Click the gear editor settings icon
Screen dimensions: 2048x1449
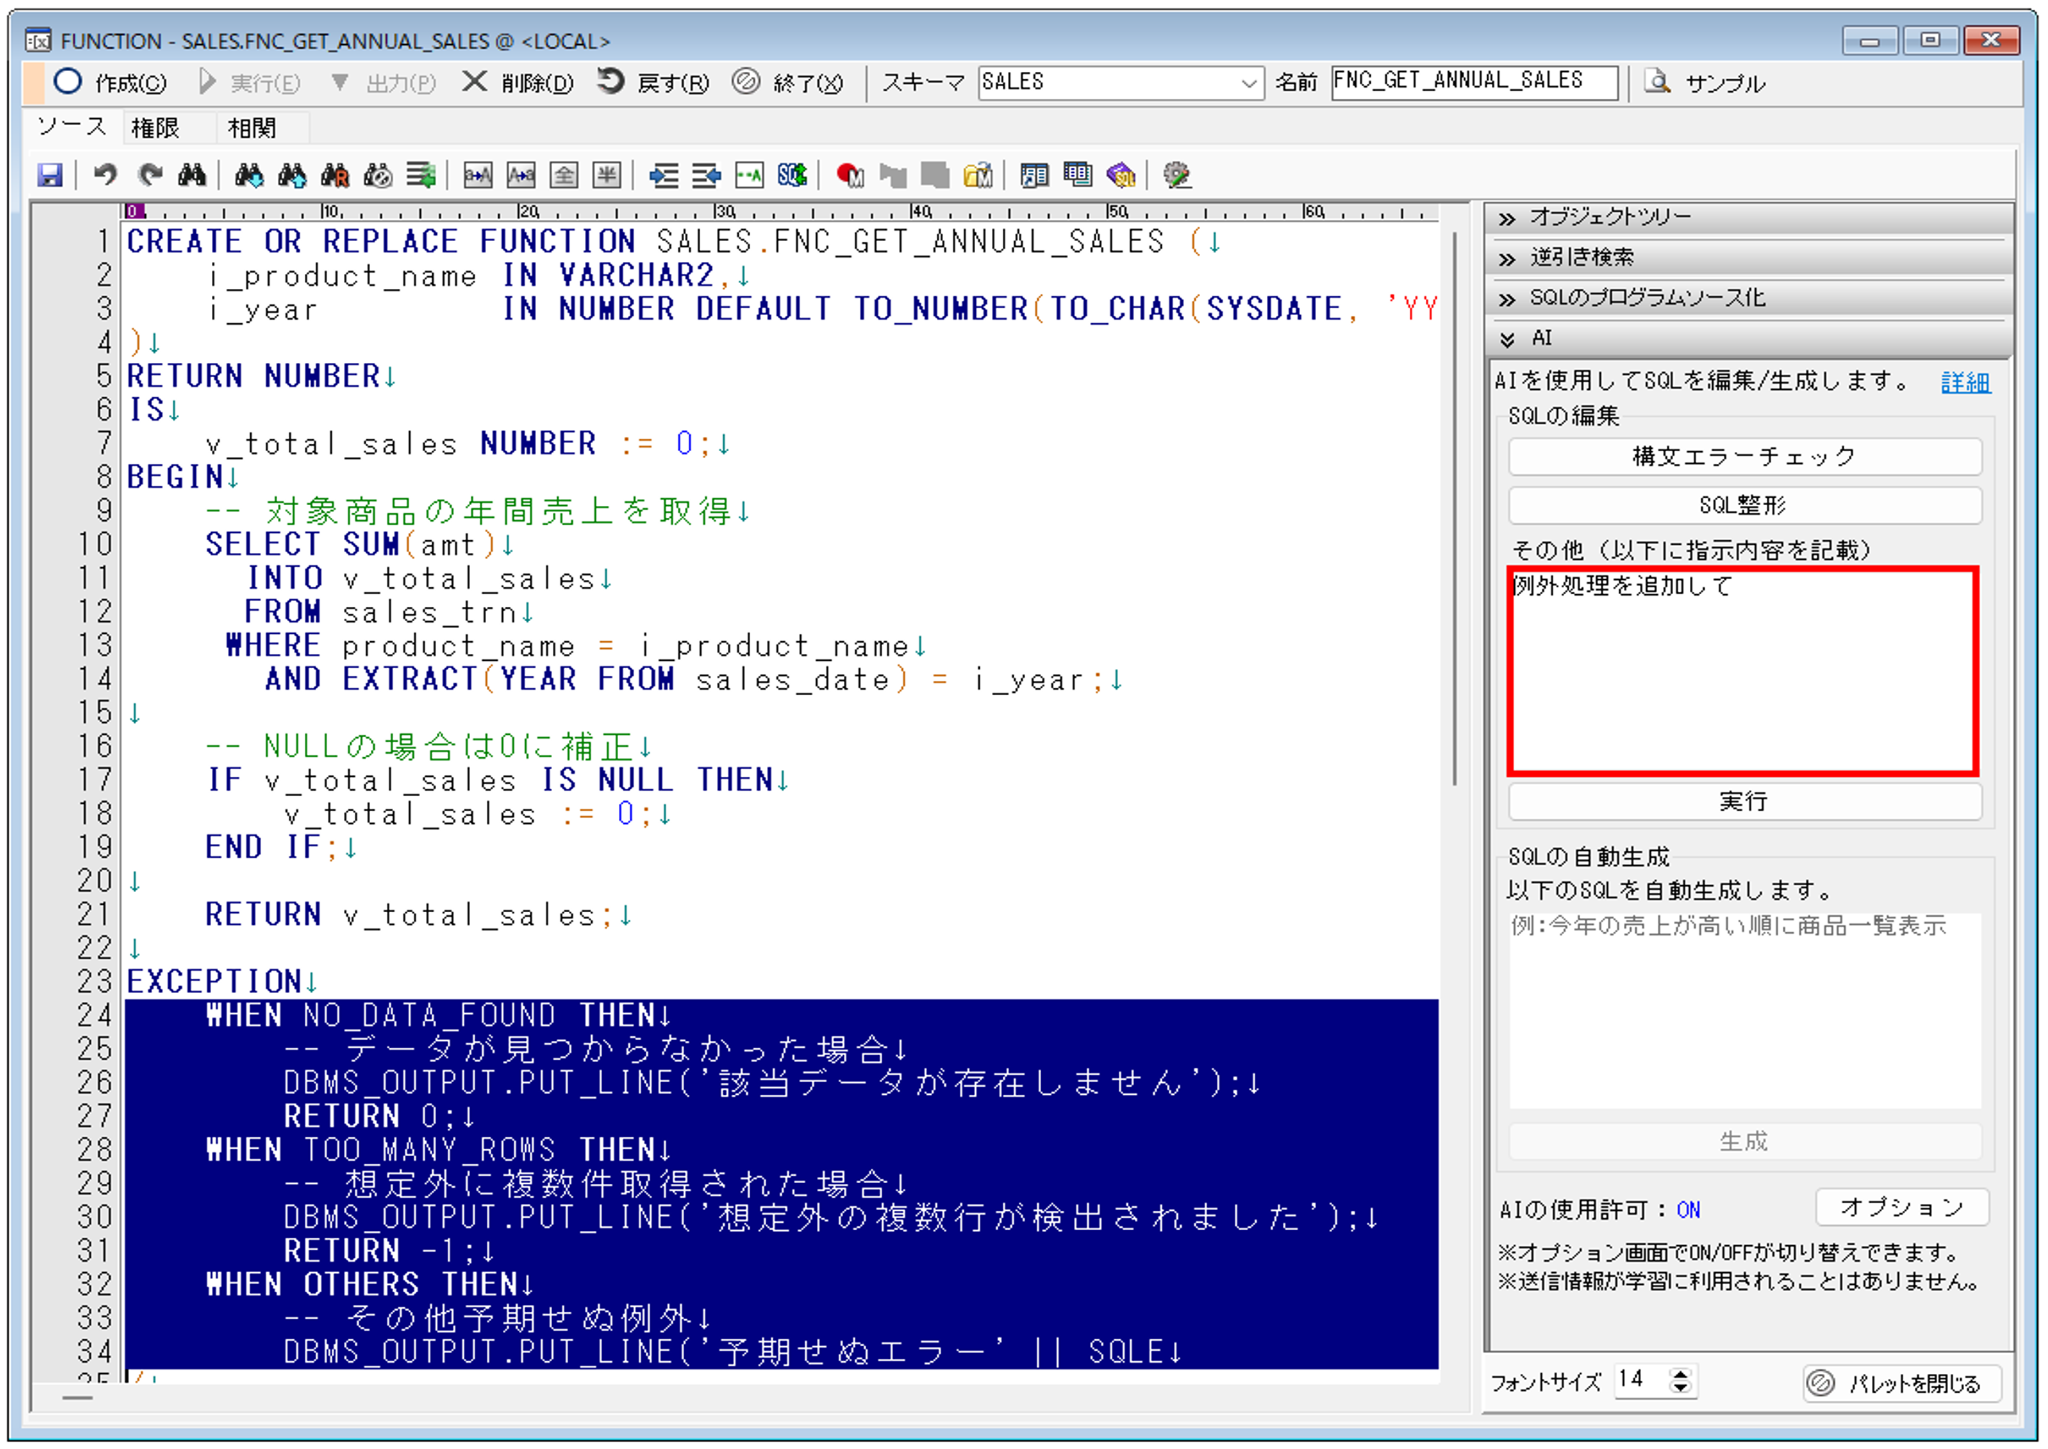pyautogui.click(x=1177, y=175)
